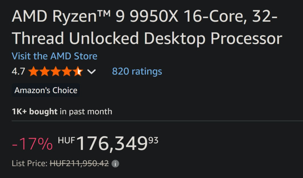Click the superscript 93 price fraction
303x178 pixels.
tap(153, 140)
